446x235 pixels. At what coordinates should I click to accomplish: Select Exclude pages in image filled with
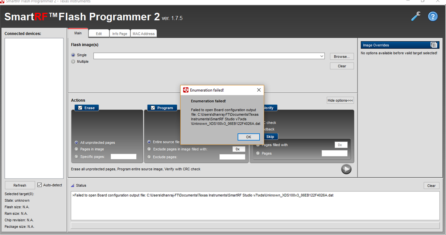point(149,149)
